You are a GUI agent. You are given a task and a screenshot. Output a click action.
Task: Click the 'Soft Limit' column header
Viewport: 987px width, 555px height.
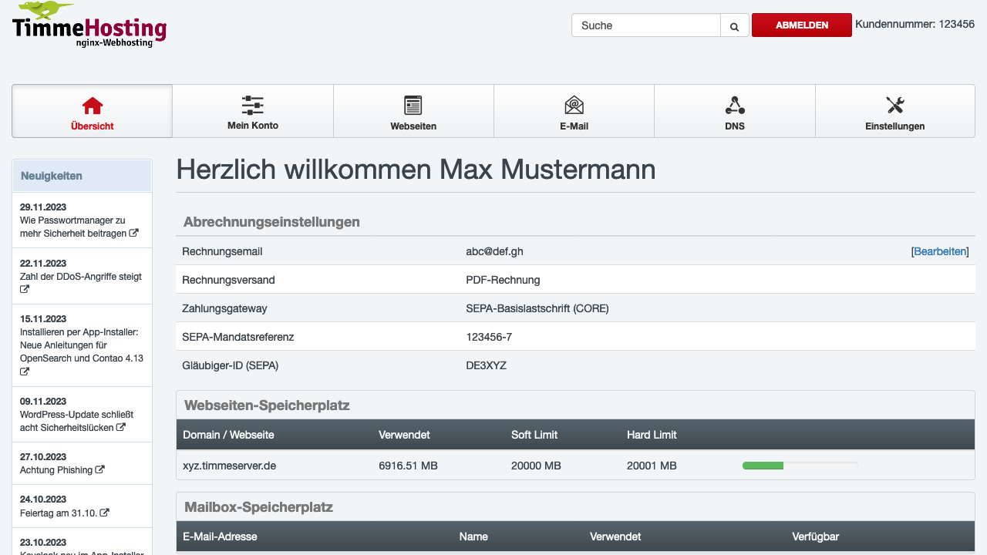tap(534, 435)
